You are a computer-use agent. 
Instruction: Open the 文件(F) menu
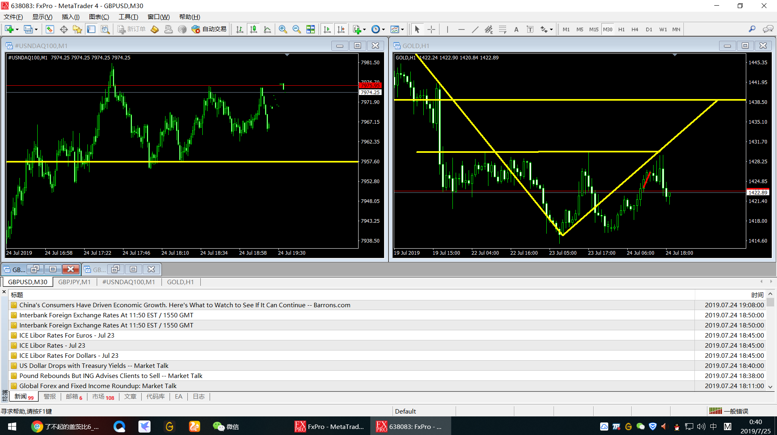click(x=13, y=17)
